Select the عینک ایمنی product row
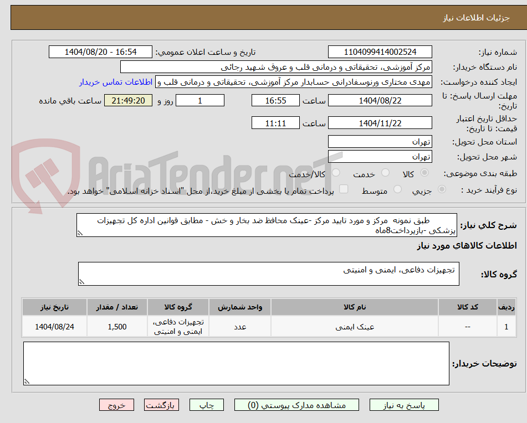Screen dimensions: 527x423 [x=356, y=326]
